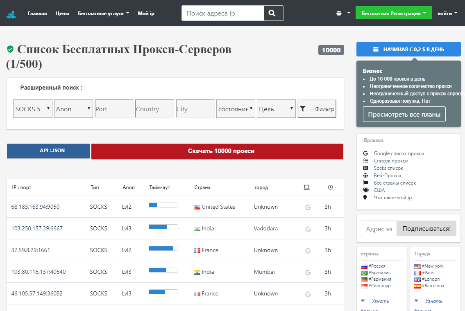
Task: Click Russia flag in countries list
Action: [364, 266]
